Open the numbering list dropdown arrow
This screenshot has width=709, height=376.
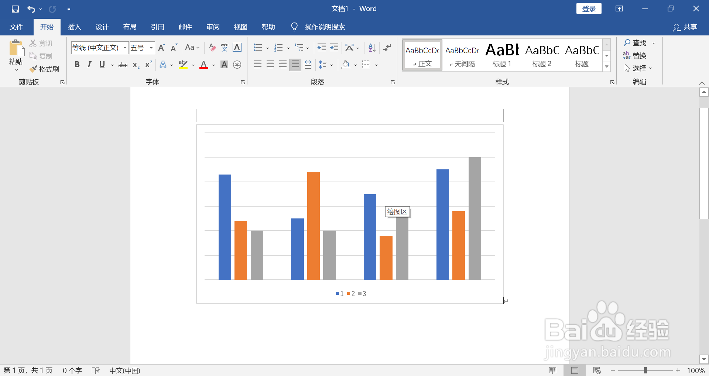[288, 48]
